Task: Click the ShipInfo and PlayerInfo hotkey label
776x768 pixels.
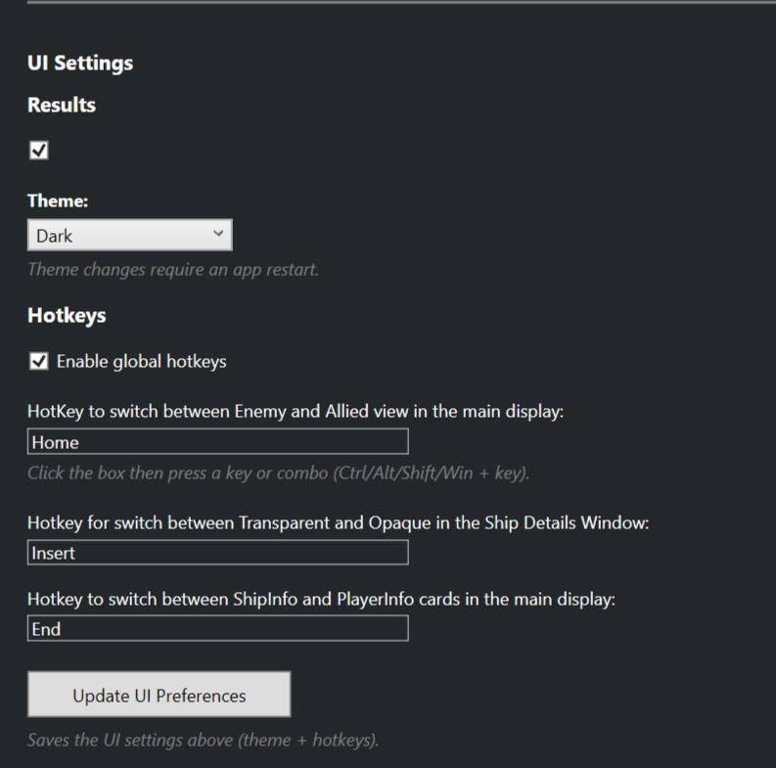Action: (x=321, y=599)
